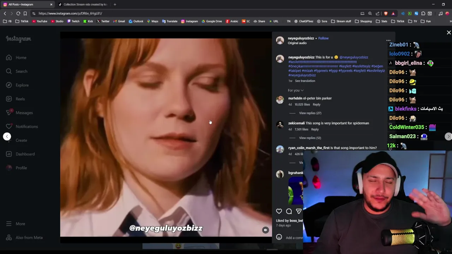Open the Twitch bookmark
This screenshot has height=254, width=452.
73,21
